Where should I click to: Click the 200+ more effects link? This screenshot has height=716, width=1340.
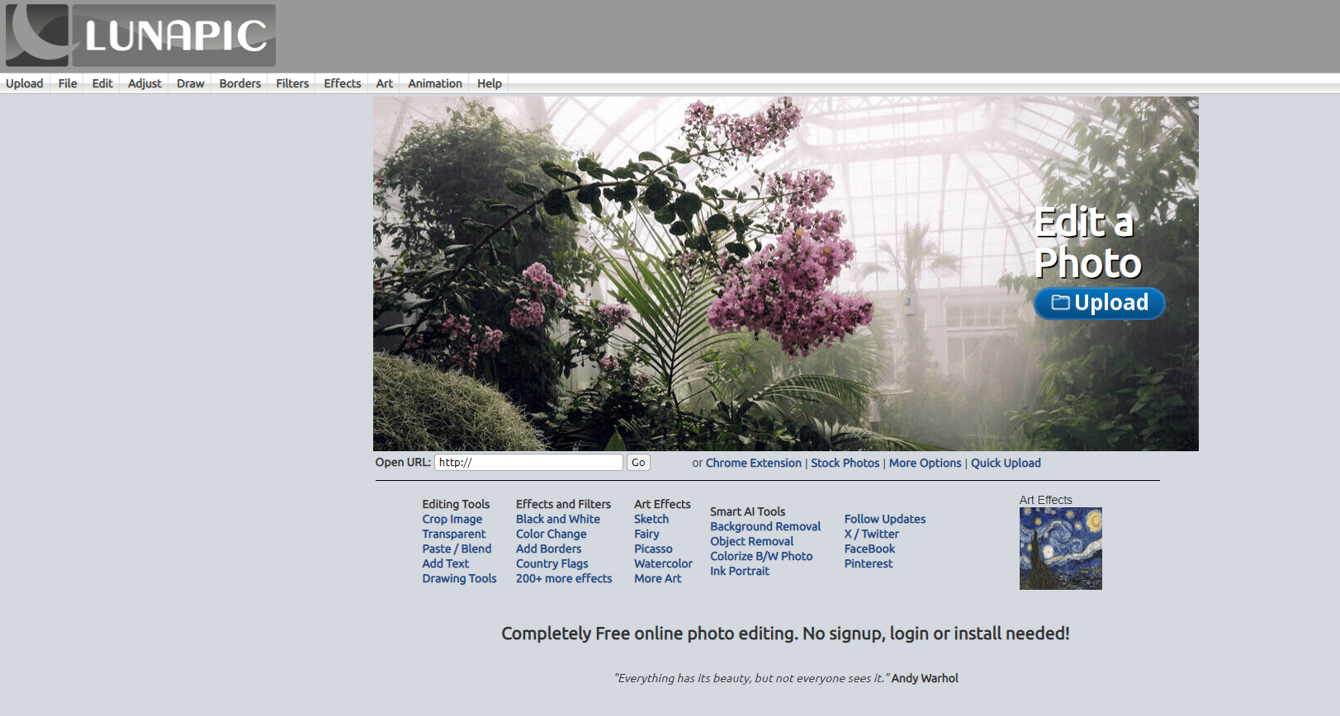point(564,579)
